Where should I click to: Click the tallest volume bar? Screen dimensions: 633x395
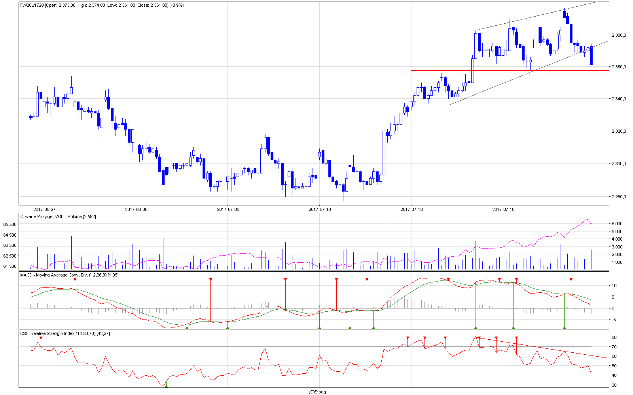[384, 244]
